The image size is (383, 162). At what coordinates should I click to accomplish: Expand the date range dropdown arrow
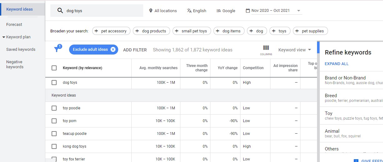point(299,11)
